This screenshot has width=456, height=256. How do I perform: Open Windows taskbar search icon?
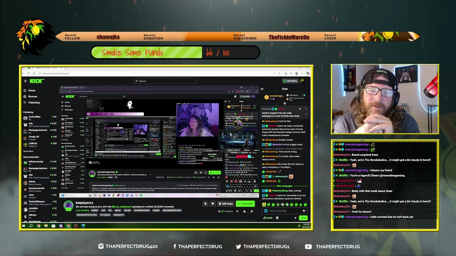[x=31, y=226]
